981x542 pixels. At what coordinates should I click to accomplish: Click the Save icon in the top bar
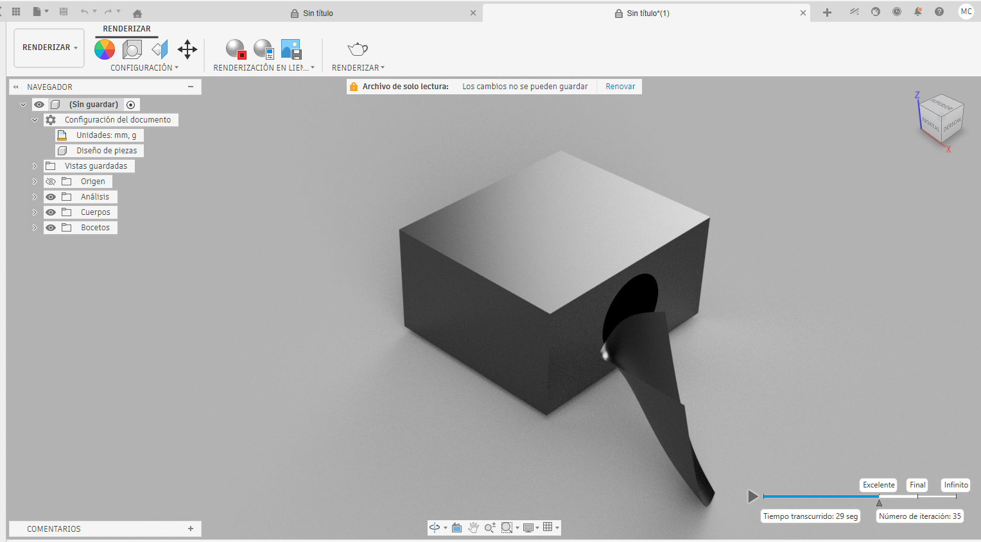(x=63, y=12)
